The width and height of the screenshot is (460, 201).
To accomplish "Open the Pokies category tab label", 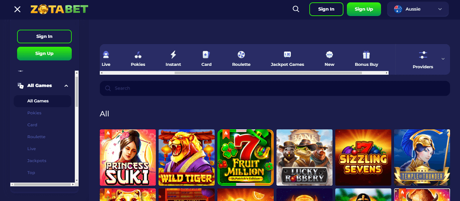I will tap(138, 64).
